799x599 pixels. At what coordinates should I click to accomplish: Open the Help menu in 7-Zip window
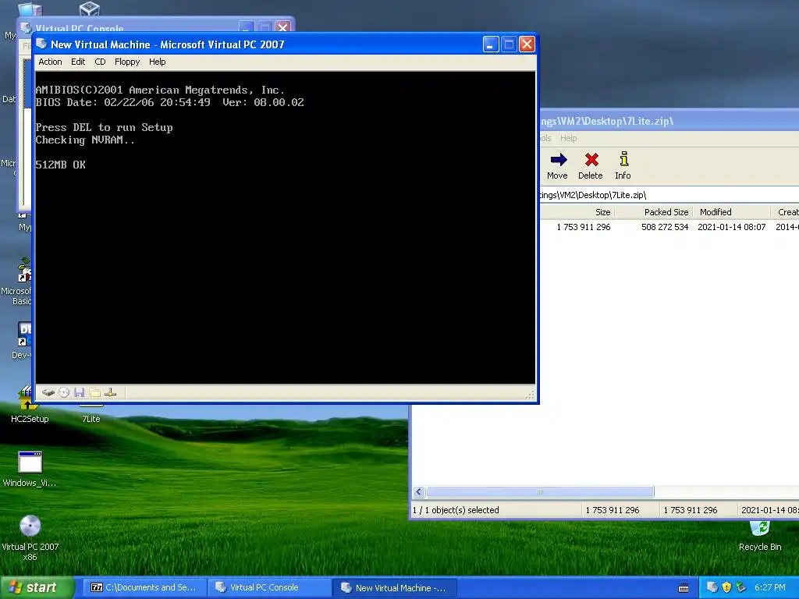(568, 138)
